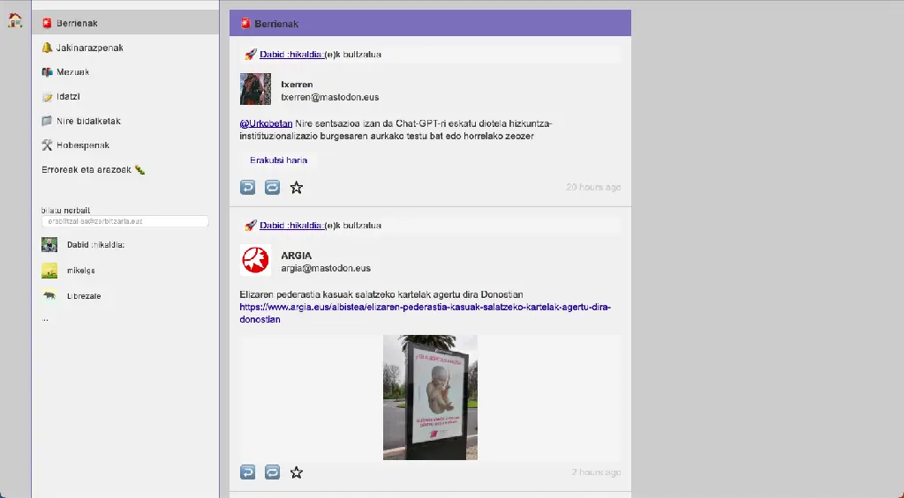Click the ARGIA profile logo

point(255,261)
